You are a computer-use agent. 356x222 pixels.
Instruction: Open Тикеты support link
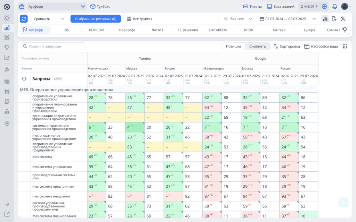pos(252,7)
